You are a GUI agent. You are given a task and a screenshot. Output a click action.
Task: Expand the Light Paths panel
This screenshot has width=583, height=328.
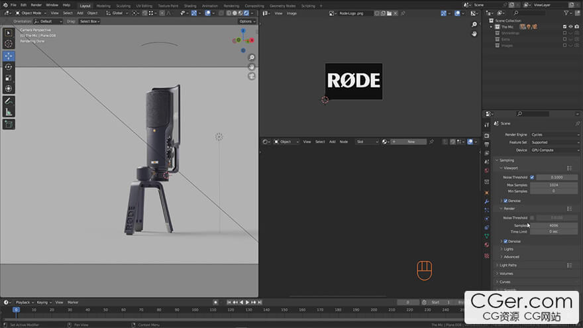pyautogui.click(x=508, y=266)
